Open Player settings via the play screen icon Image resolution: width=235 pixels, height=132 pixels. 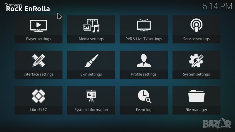pos(38,26)
